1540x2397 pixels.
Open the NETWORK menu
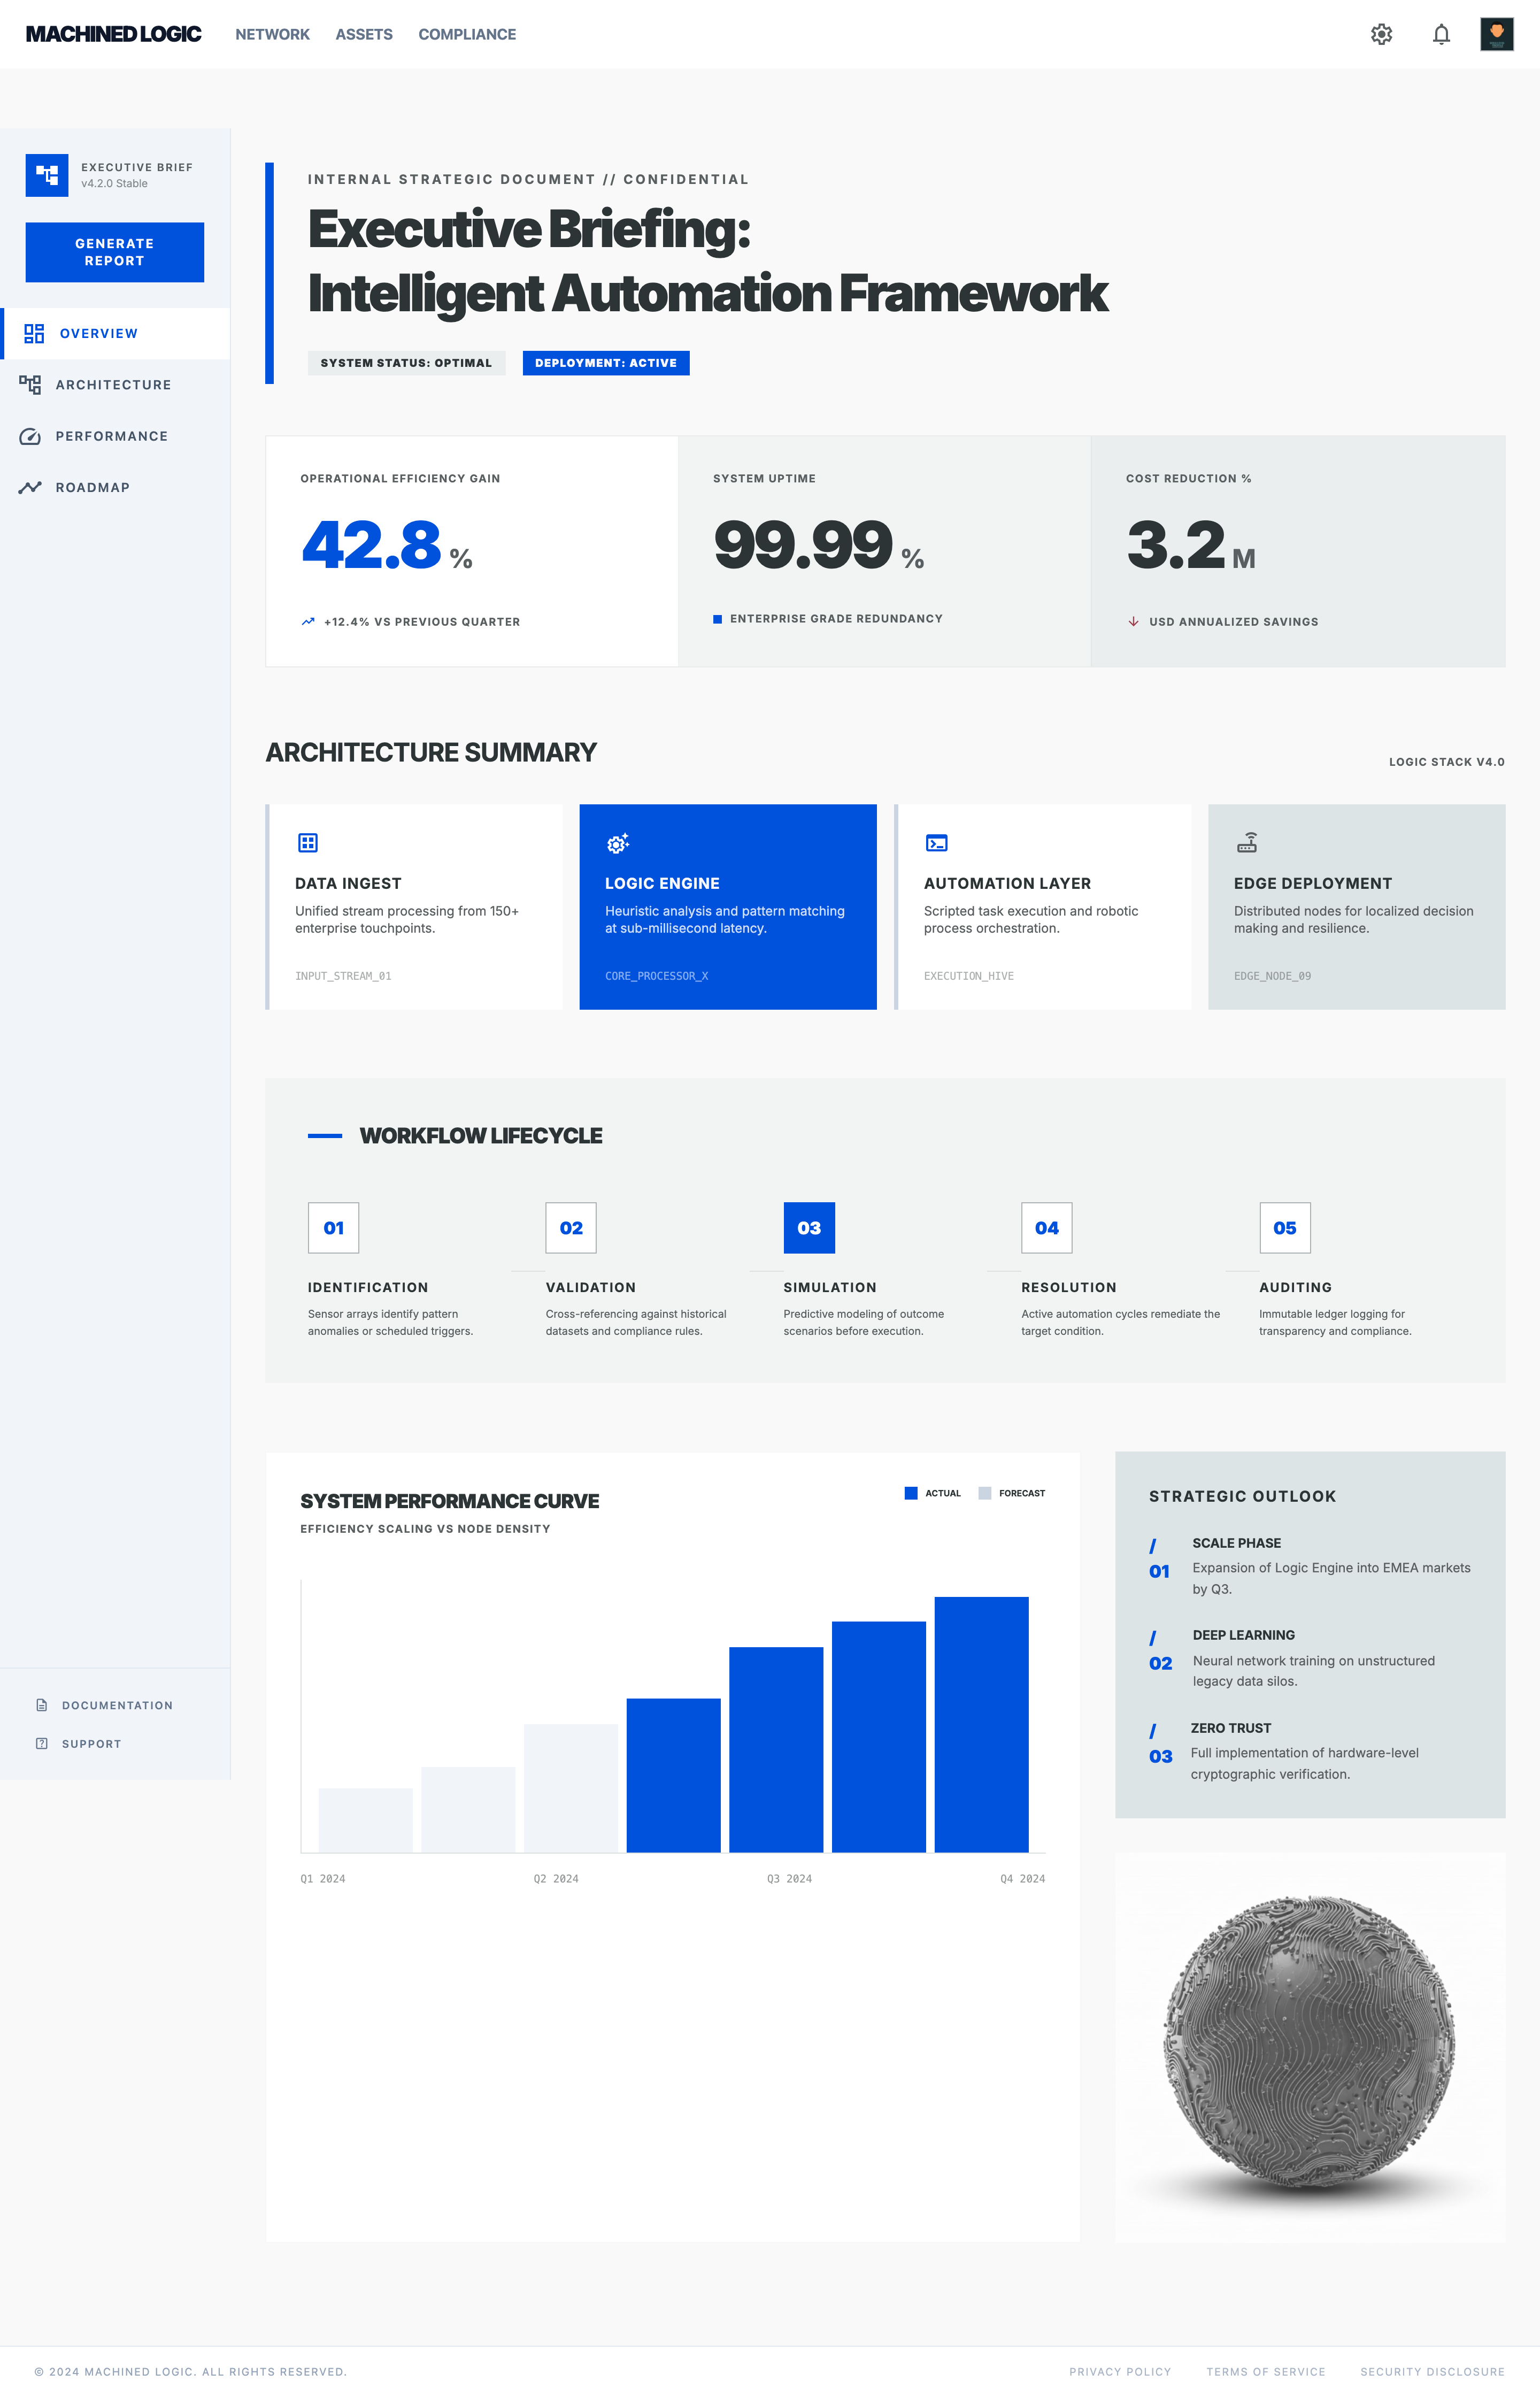coord(272,34)
